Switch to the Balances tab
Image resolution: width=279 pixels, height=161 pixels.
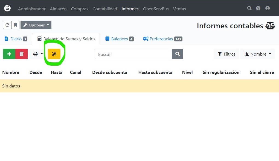tap(119, 39)
